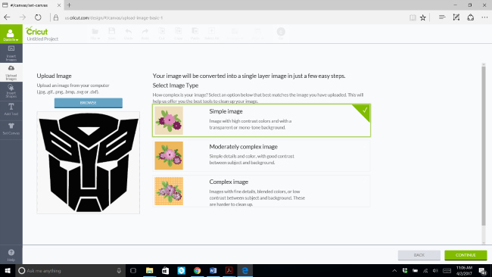Open Chrome from the taskbar

(198, 270)
